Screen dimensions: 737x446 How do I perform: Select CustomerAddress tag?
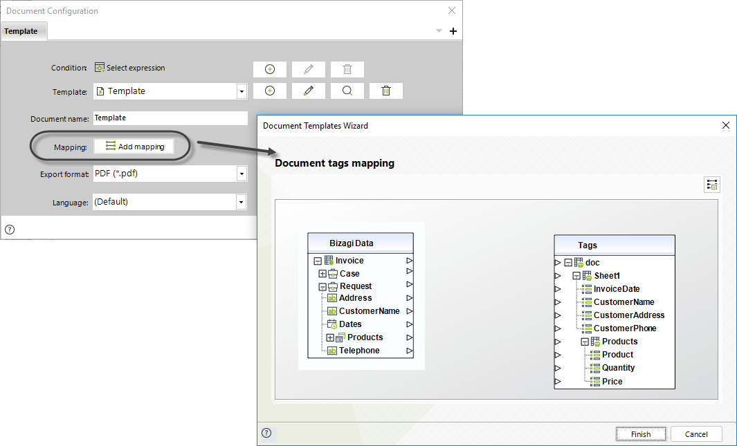point(629,315)
